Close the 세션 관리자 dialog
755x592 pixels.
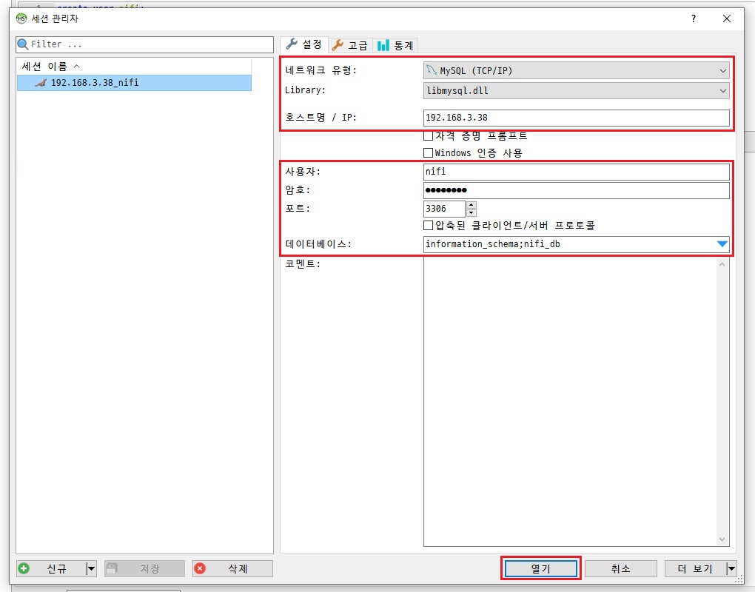point(727,18)
